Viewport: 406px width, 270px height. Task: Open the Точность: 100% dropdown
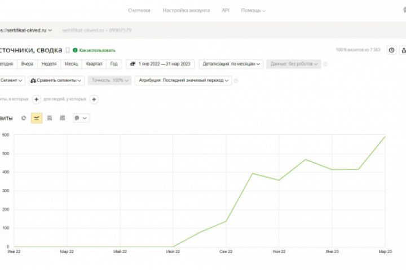pos(109,80)
